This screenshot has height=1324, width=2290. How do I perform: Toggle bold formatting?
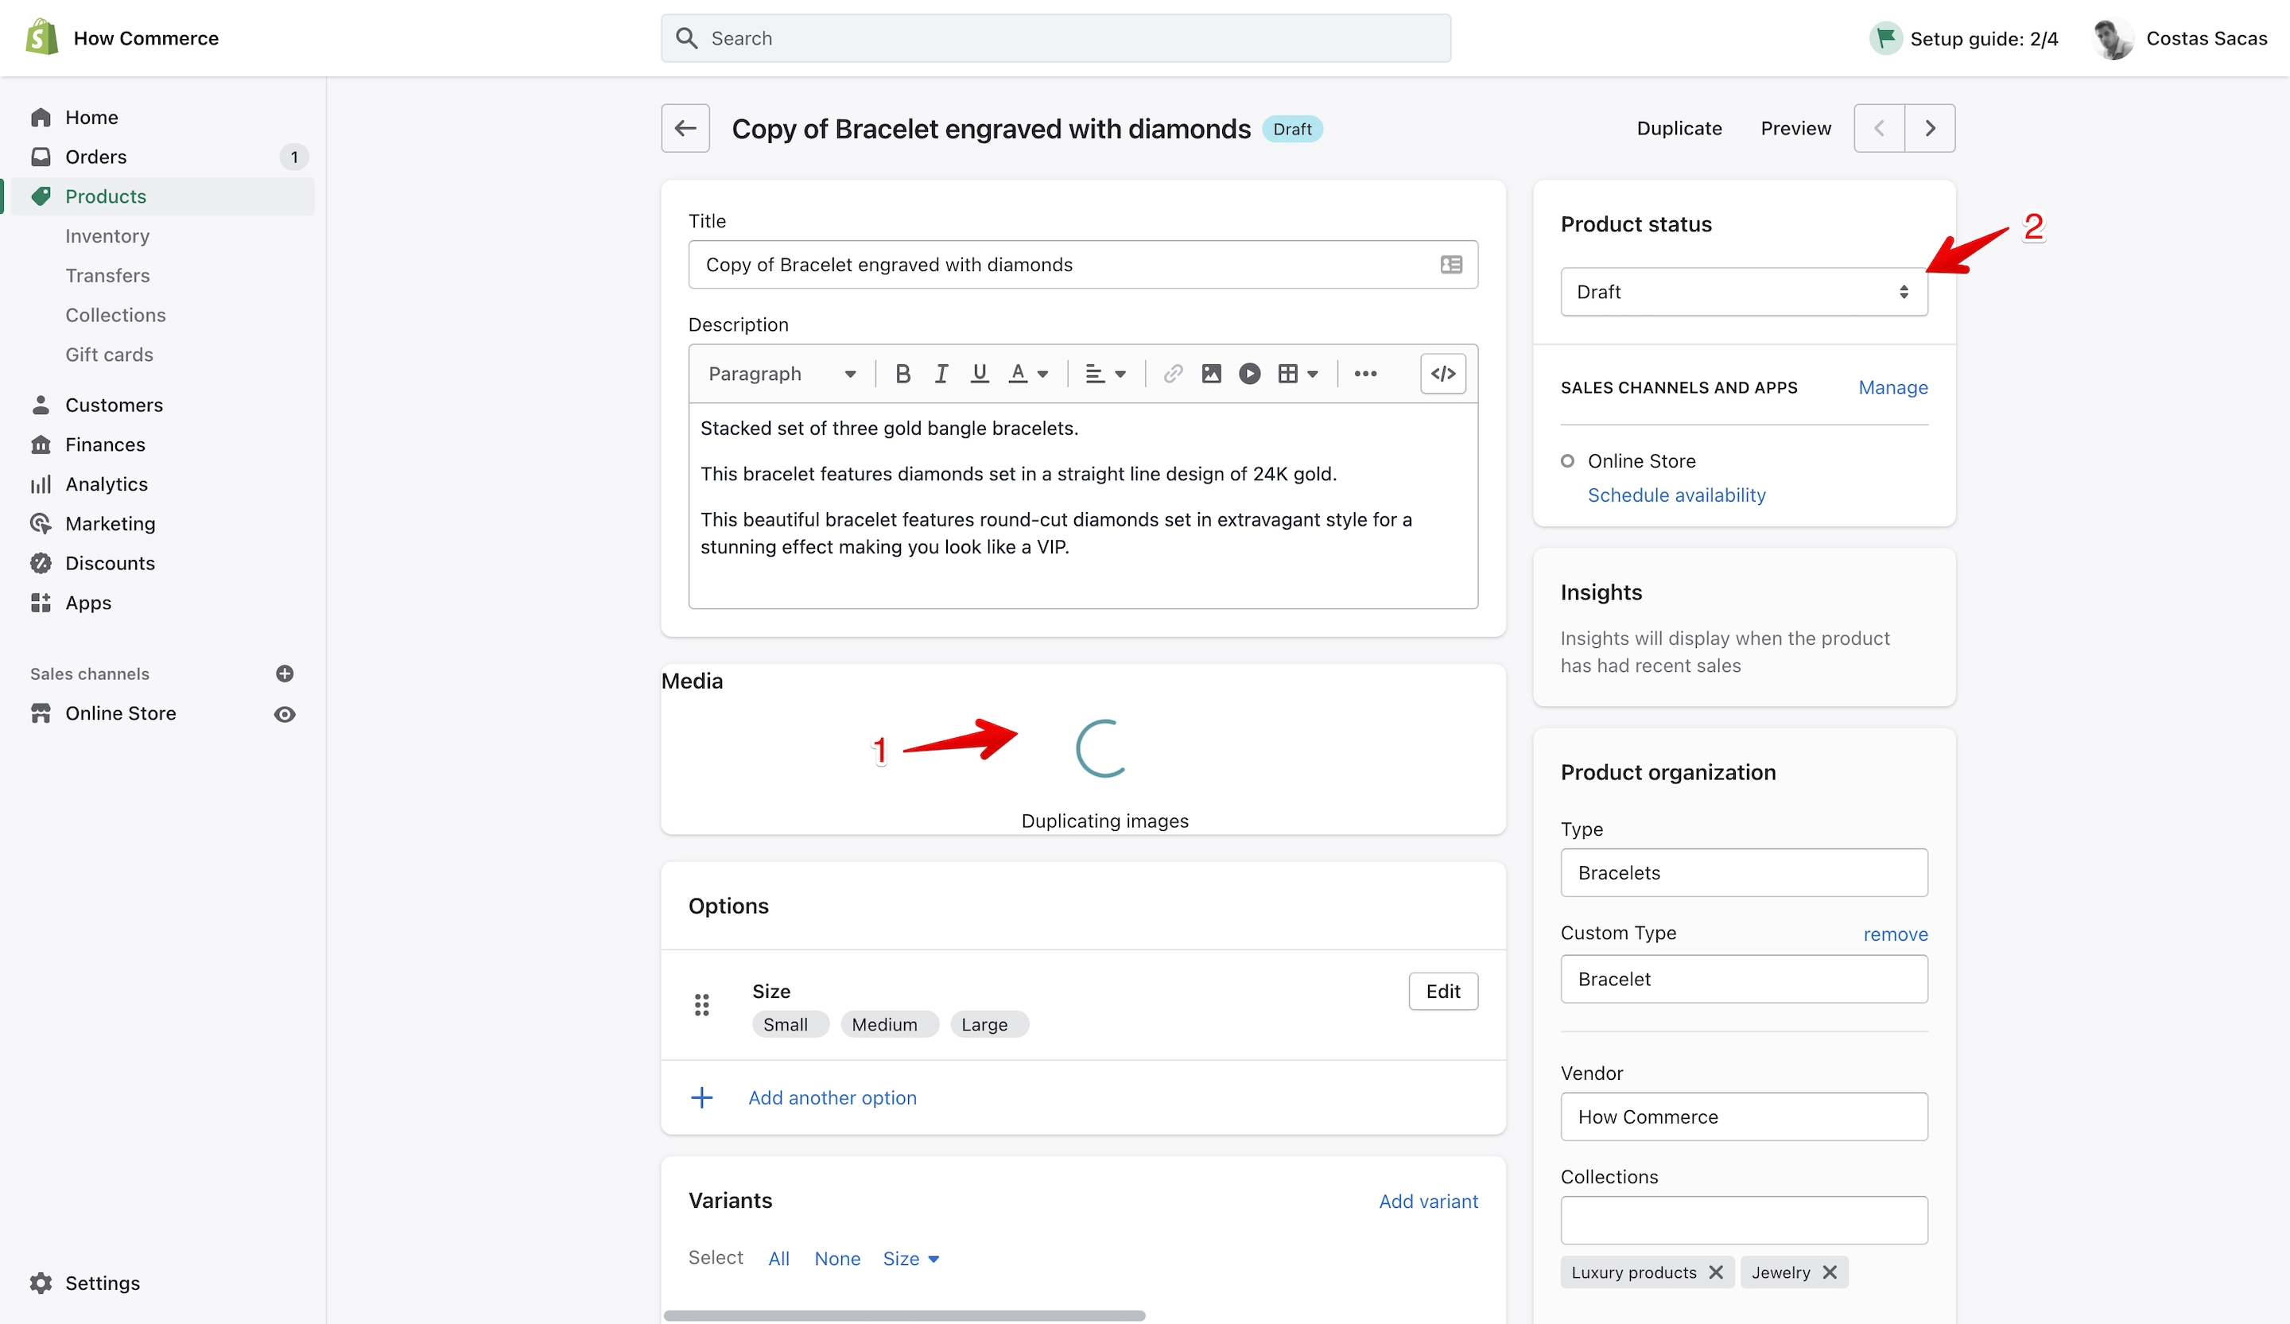902,373
